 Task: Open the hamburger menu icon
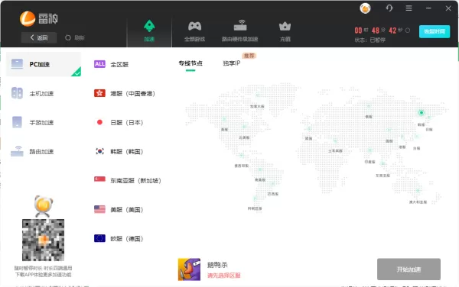tap(409, 8)
